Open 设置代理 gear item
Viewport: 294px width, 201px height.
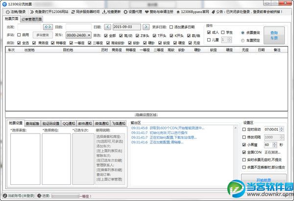click(133, 12)
